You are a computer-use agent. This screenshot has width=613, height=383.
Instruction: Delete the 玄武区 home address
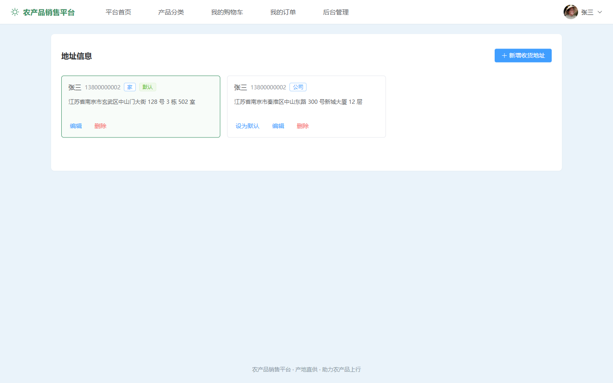point(100,126)
